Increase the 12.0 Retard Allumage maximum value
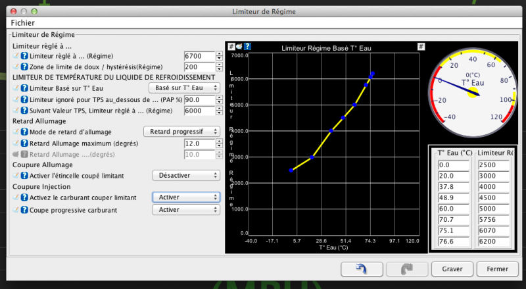Viewport: 526px width, 289px height. point(219,141)
